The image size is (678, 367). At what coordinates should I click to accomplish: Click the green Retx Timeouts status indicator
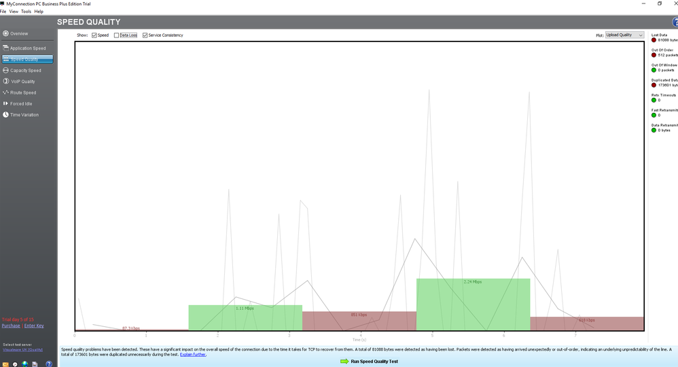click(x=654, y=100)
